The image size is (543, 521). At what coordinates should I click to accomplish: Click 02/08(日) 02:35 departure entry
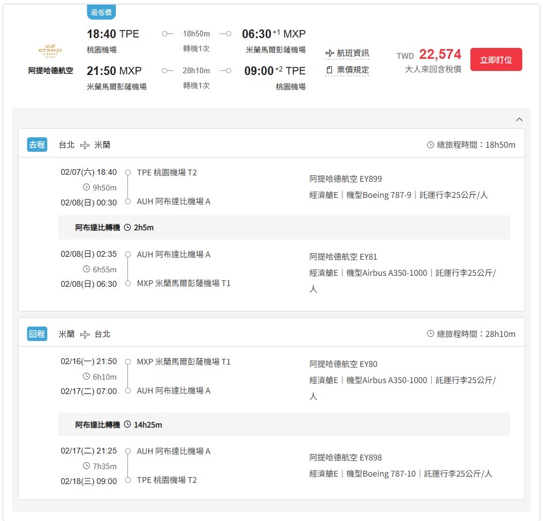[89, 254]
